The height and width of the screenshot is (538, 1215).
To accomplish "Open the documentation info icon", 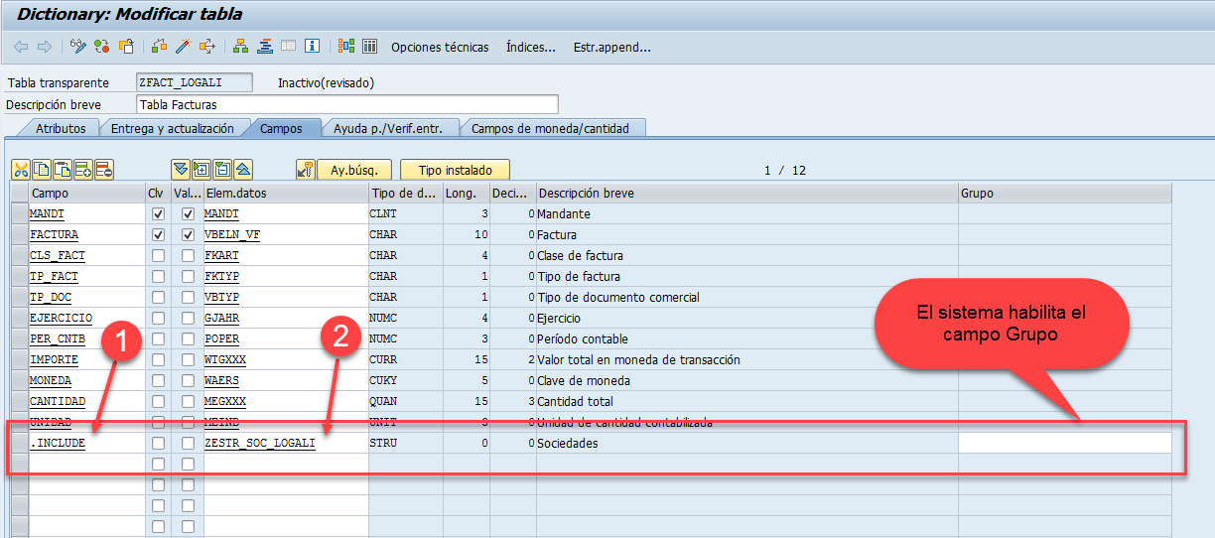I will coord(313,47).
